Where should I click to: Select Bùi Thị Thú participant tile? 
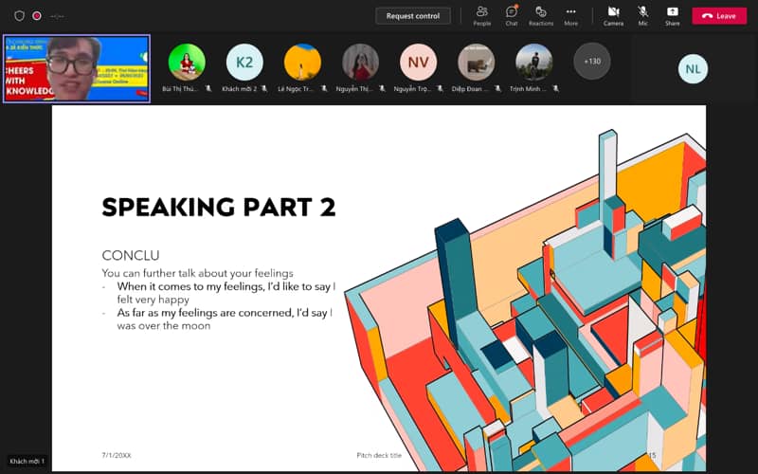pos(187,63)
